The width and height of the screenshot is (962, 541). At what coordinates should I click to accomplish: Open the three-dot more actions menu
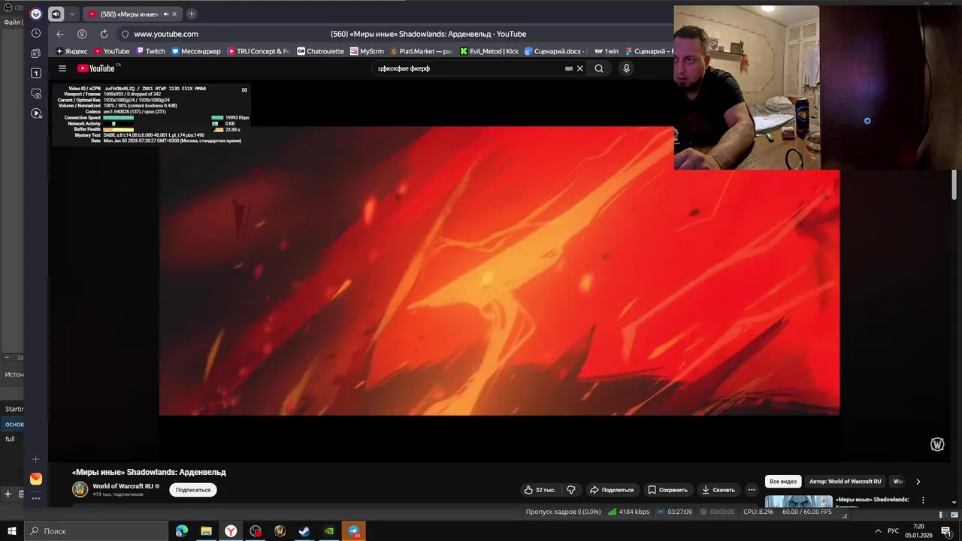[752, 490]
